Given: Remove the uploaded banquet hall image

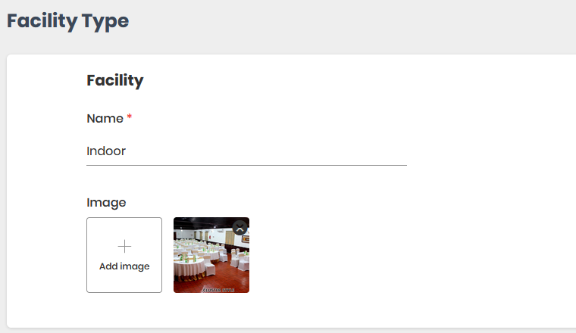Looking at the screenshot, I should click(240, 228).
